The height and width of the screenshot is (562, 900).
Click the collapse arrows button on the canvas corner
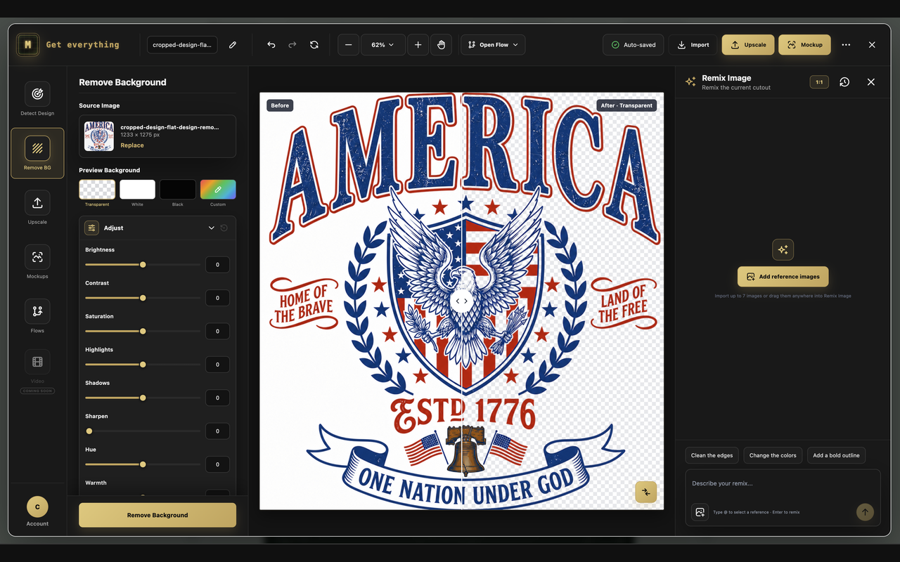click(x=645, y=492)
